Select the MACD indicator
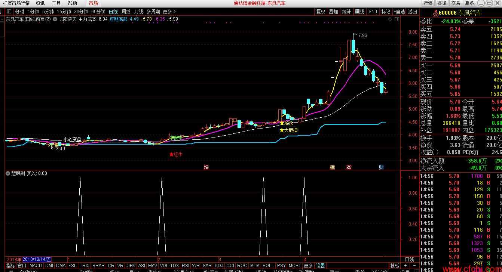Viewport: 502px width, 272px height. click(36, 266)
